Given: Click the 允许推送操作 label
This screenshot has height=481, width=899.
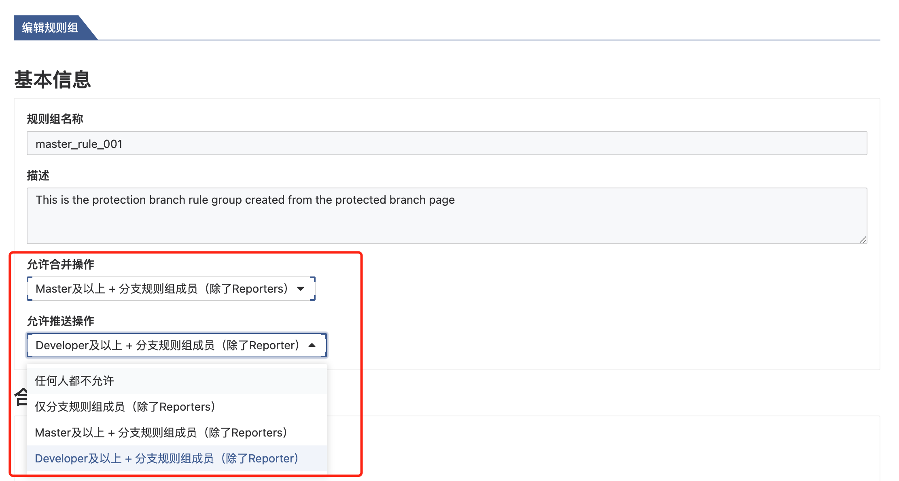Looking at the screenshot, I should pos(61,321).
